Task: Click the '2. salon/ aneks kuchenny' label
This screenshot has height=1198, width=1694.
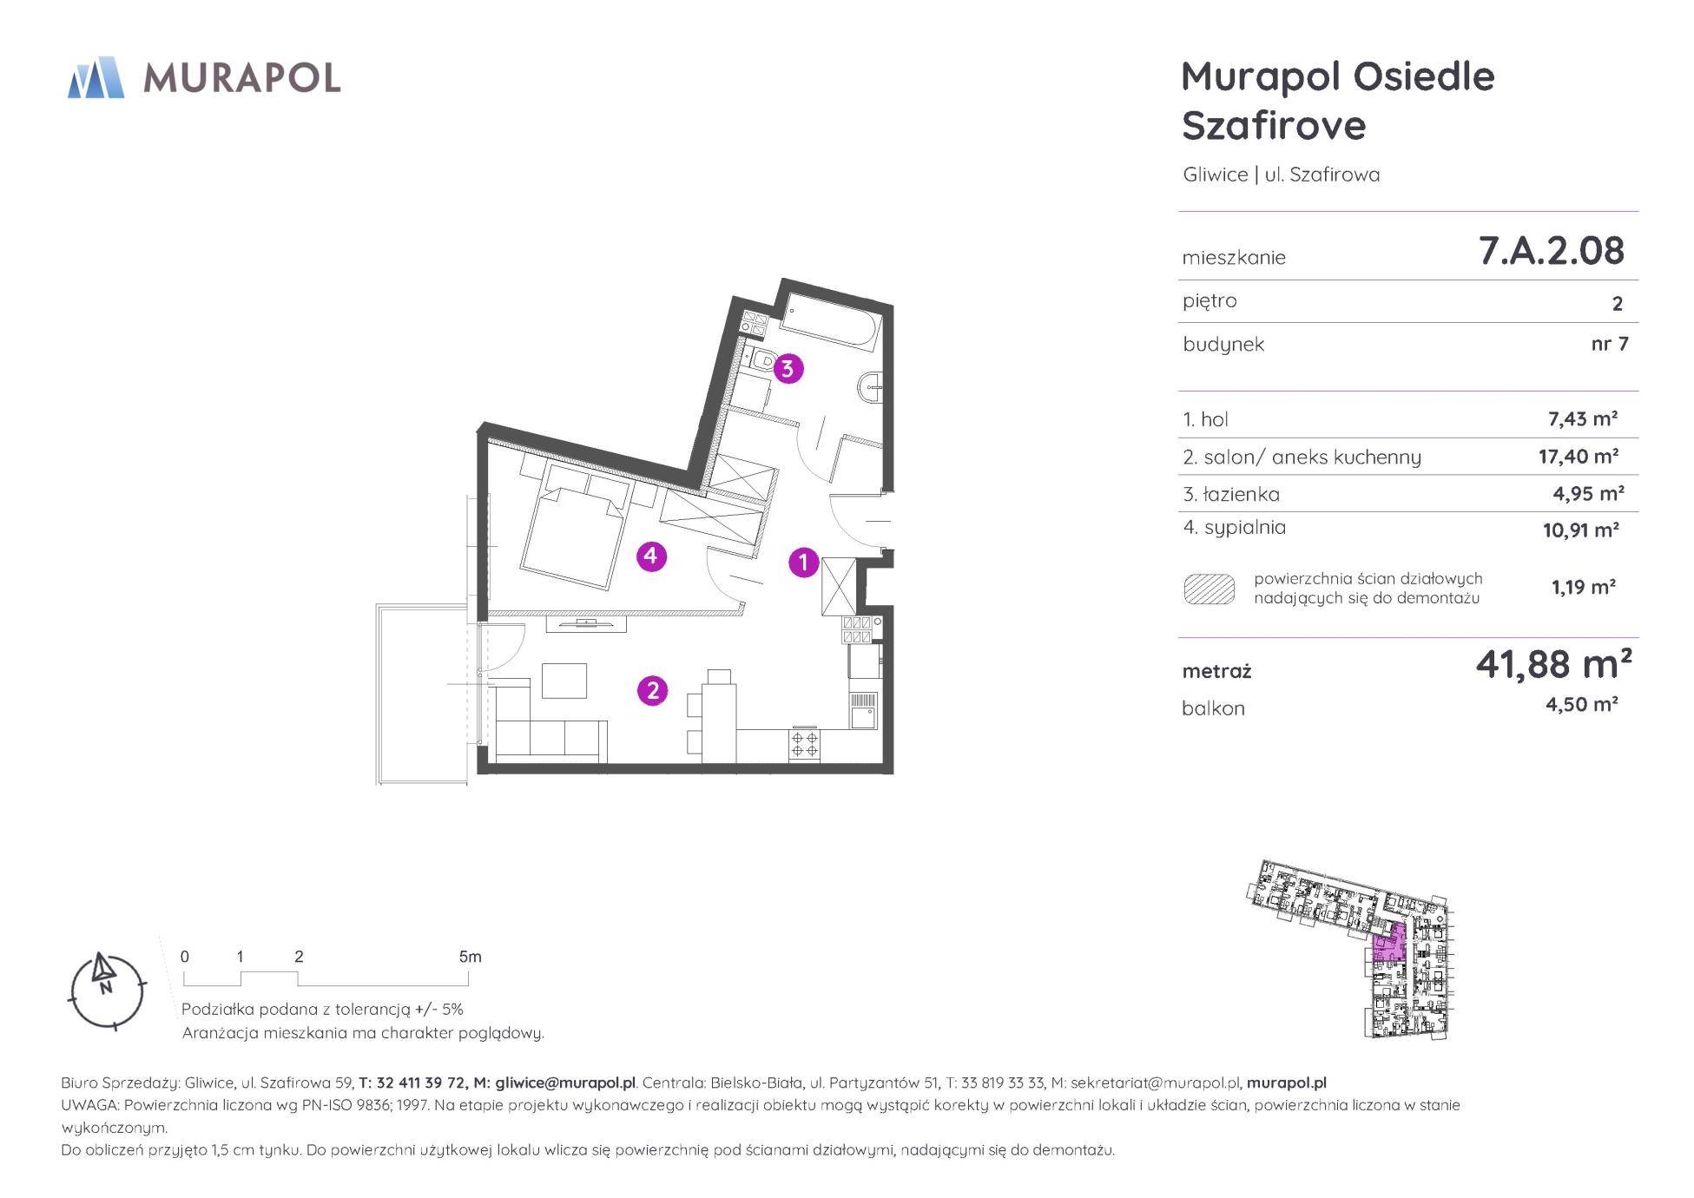Action: (x=1302, y=457)
